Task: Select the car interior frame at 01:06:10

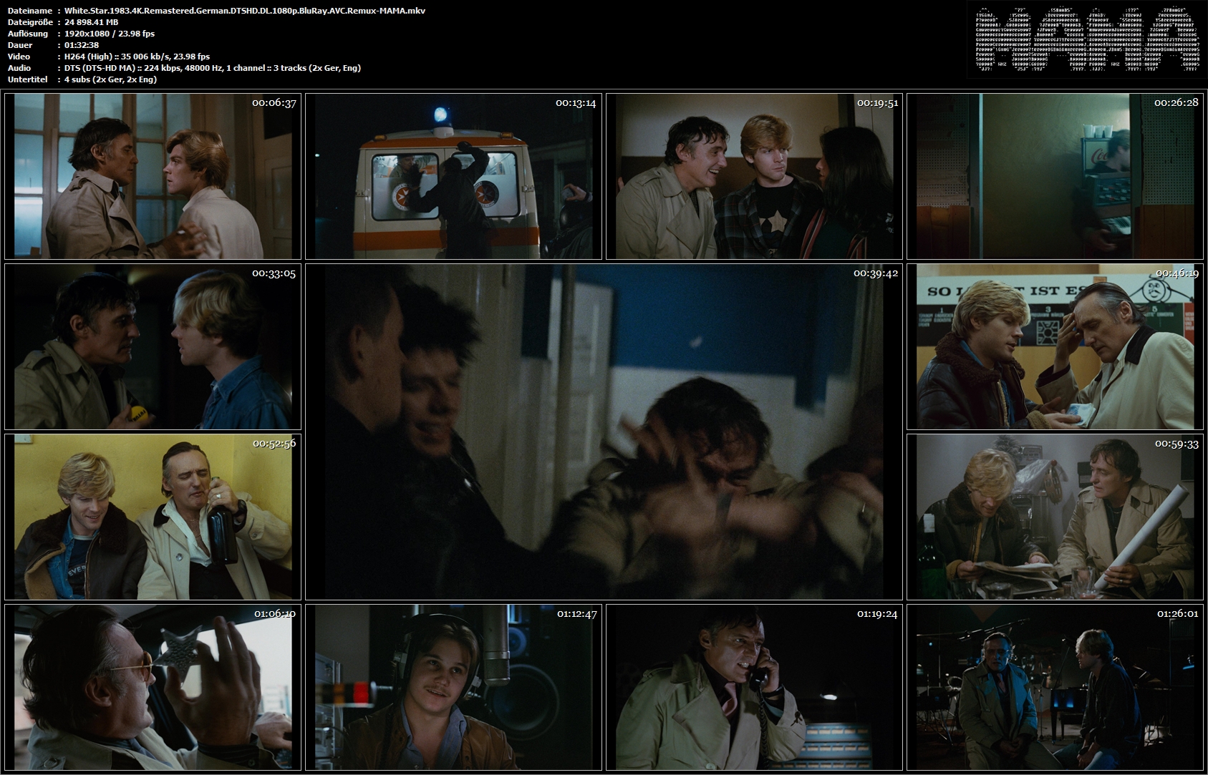Action: click(x=153, y=687)
